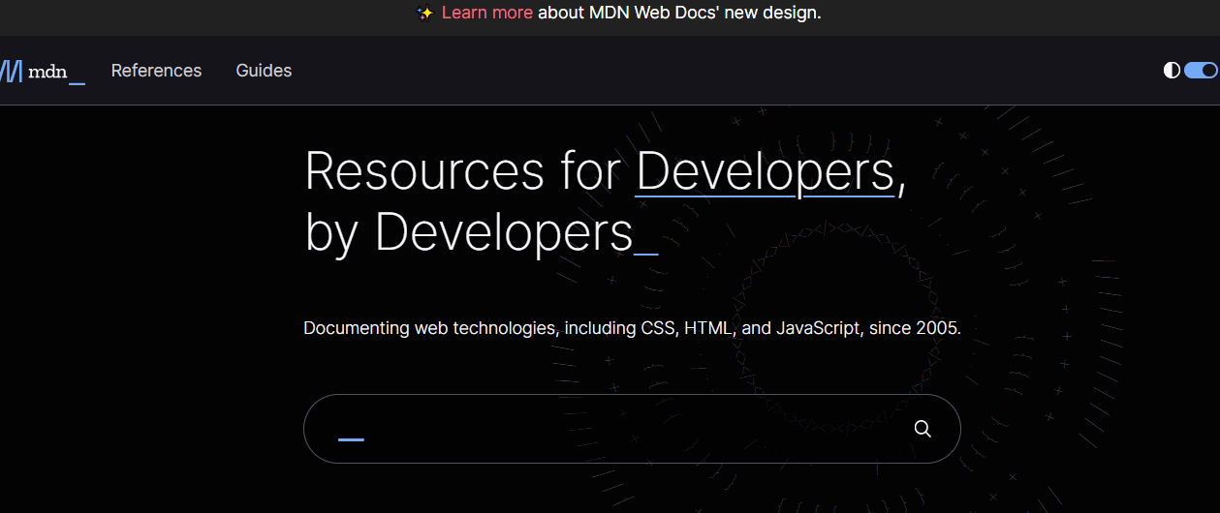This screenshot has width=1220, height=513.
Task: Click the "Documenting web technologies" tagline
Action: coord(632,328)
